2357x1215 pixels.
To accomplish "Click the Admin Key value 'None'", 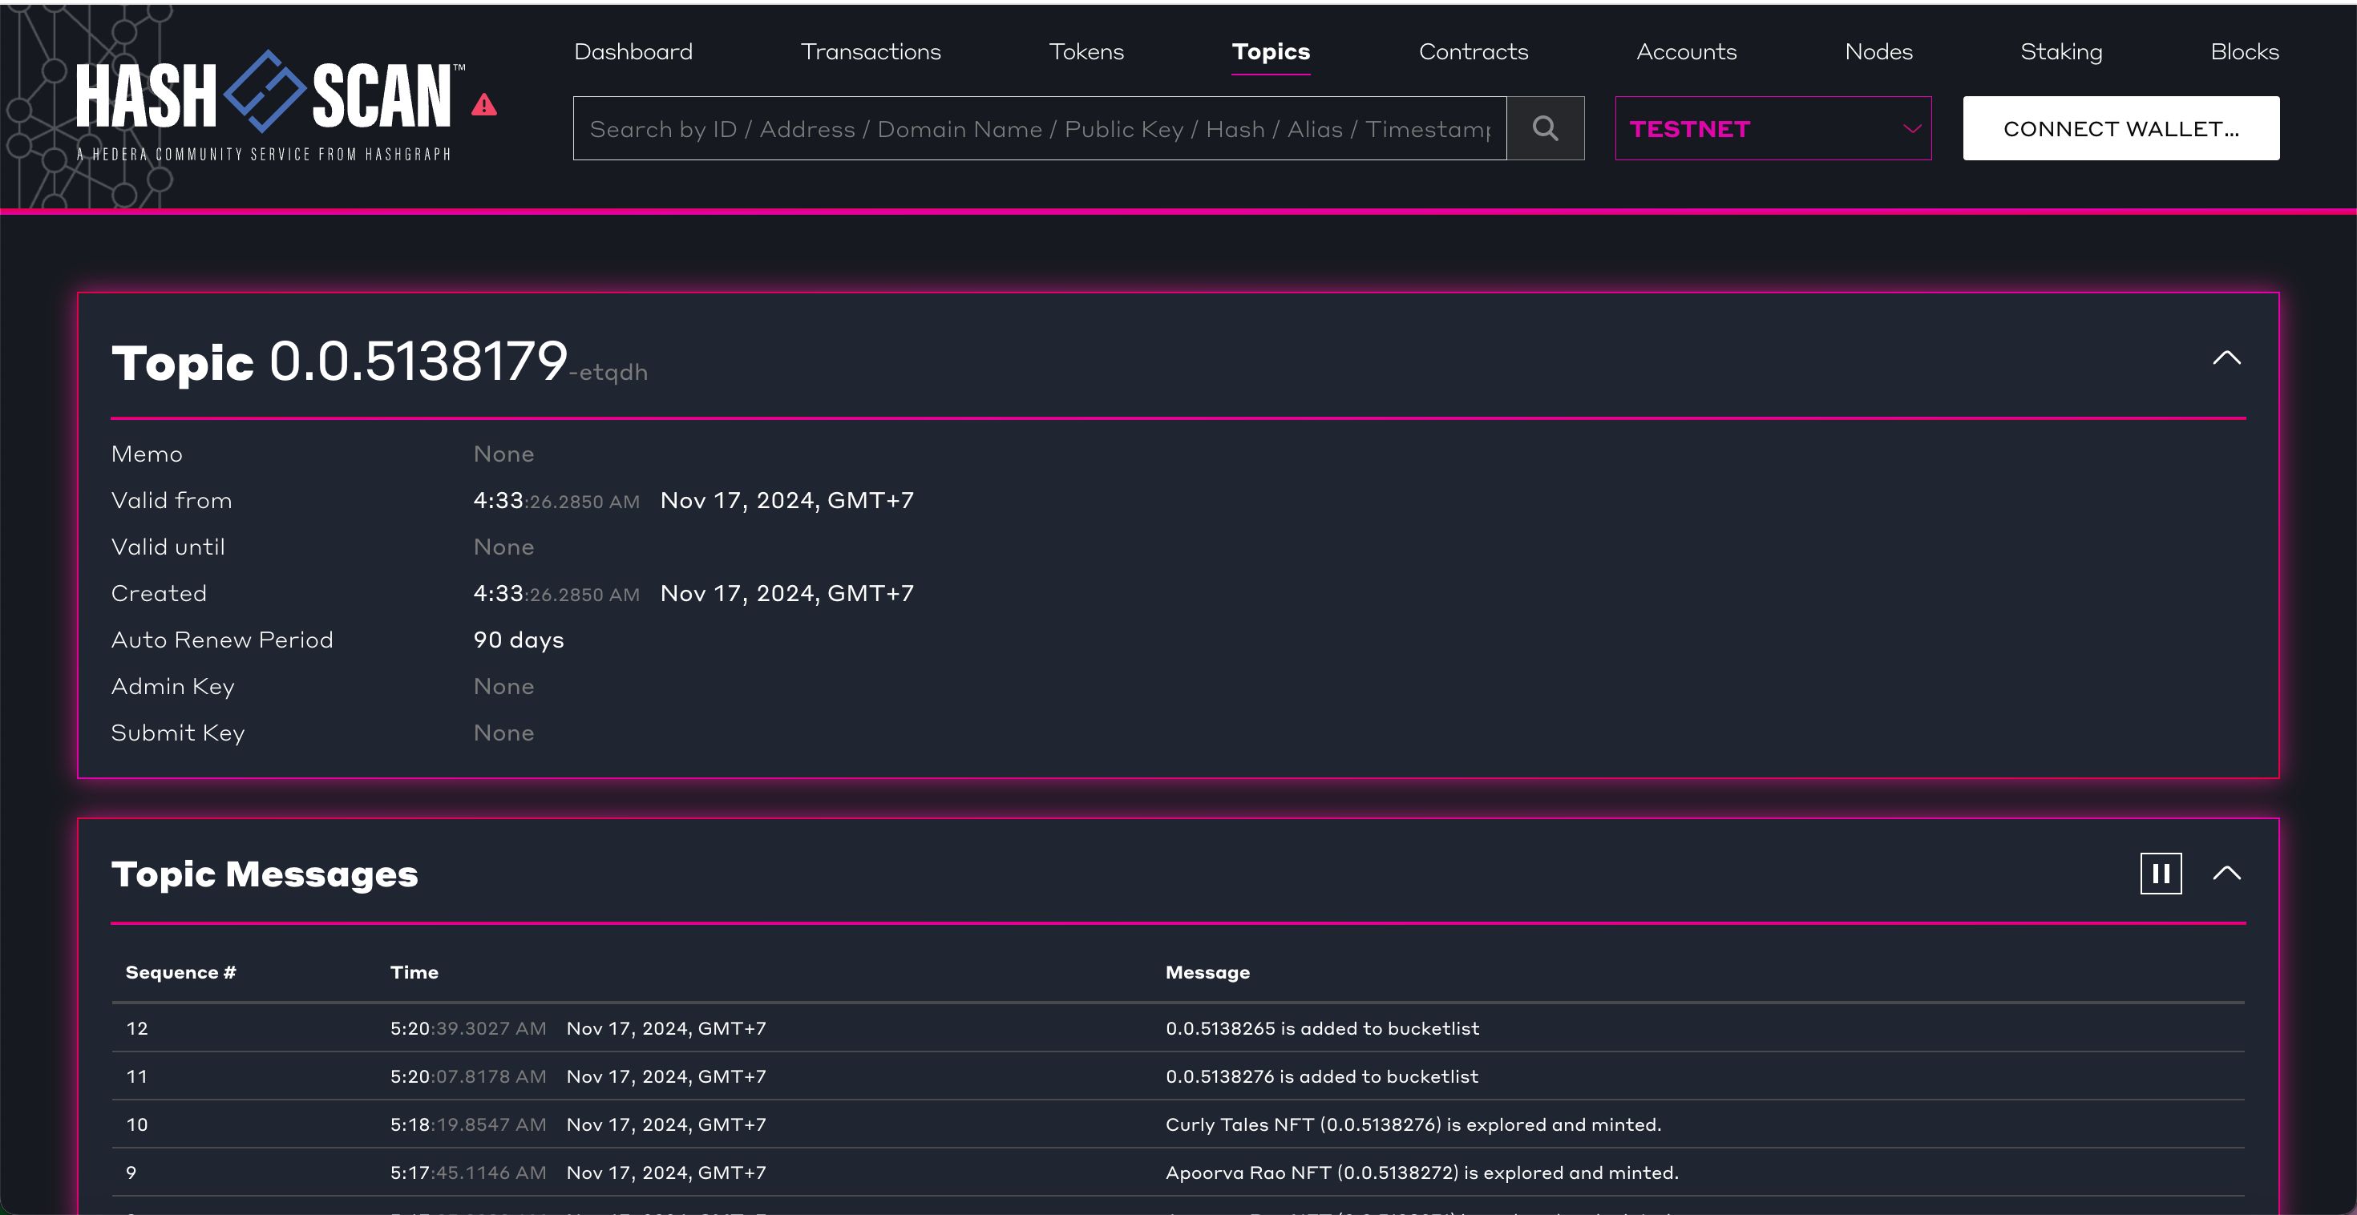I will [x=503, y=686].
